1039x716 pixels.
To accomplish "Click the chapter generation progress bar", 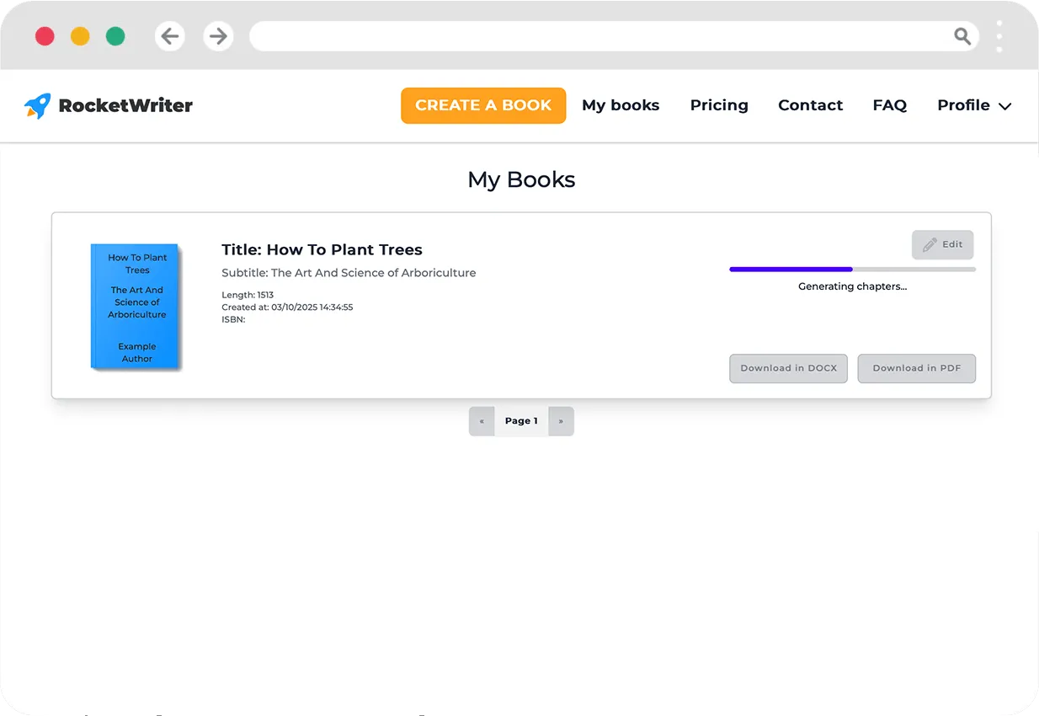I will click(x=851, y=268).
